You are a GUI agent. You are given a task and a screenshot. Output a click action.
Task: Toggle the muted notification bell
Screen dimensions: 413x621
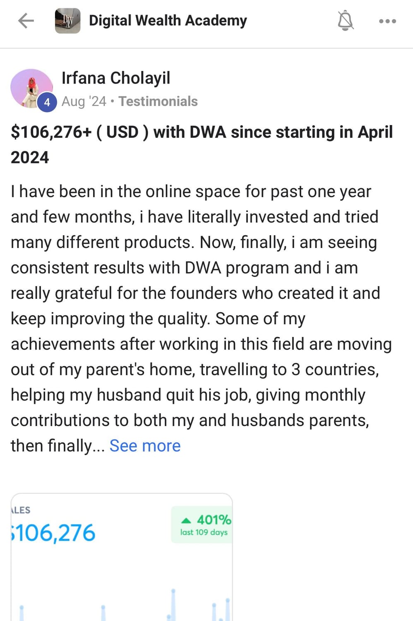point(346,21)
